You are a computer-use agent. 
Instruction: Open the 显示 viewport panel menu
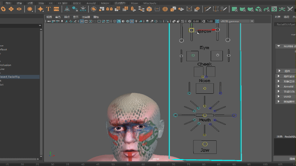[76, 17]
